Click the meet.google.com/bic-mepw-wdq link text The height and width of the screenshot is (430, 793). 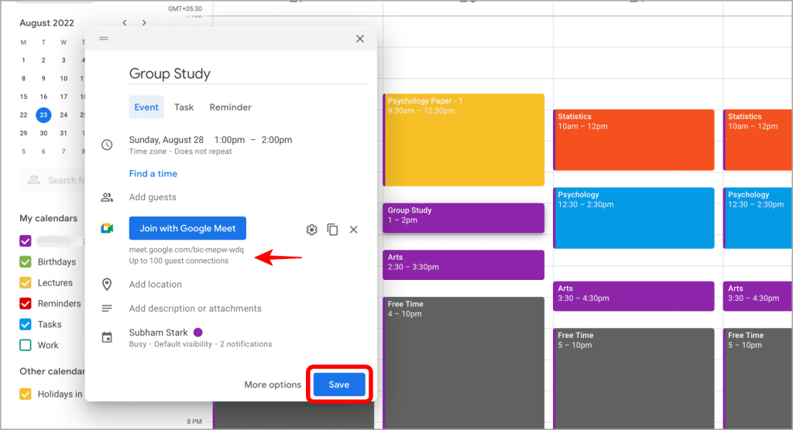click(x=186, y=250)
